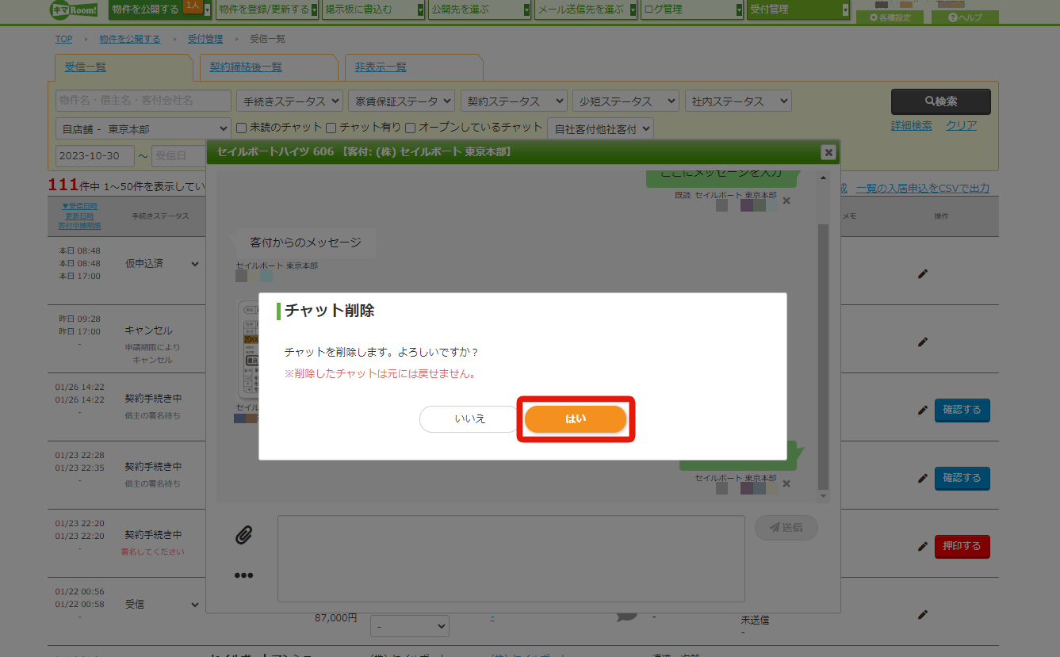Image resolution: width=1060 pixels, height=657 pixels.
Task: Confirm chat deletion with はい button
Action: [x=576, y=419]
